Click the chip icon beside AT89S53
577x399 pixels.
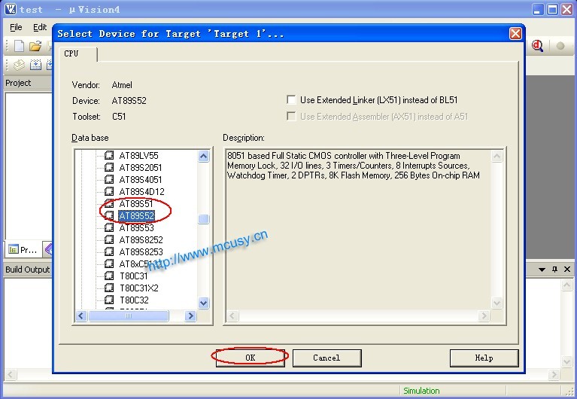pyautogui.click(x=109, y=227)
